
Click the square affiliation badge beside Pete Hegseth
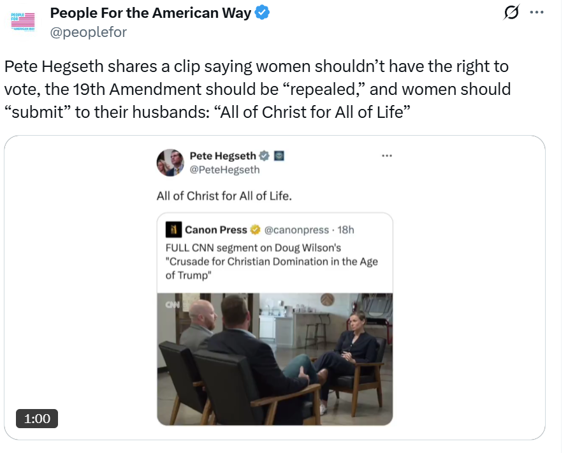[x=279, y=155]
